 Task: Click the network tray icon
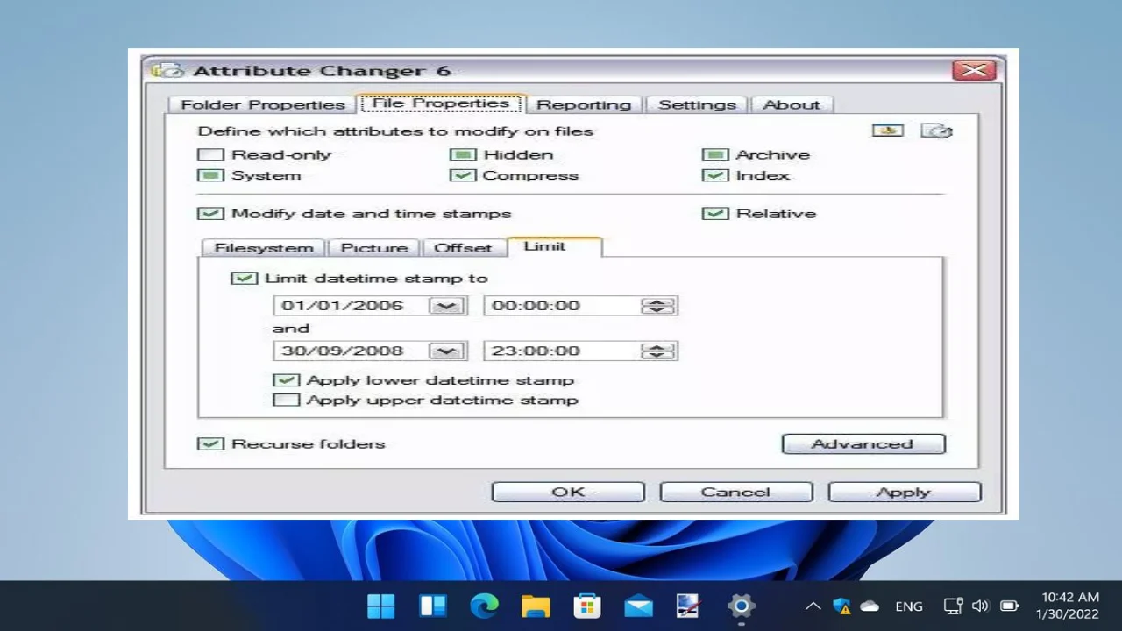(953, 606)
